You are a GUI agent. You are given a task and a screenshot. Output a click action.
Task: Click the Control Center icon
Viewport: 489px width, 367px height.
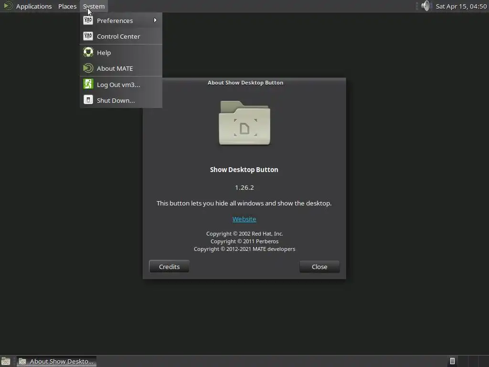[88, 36]
